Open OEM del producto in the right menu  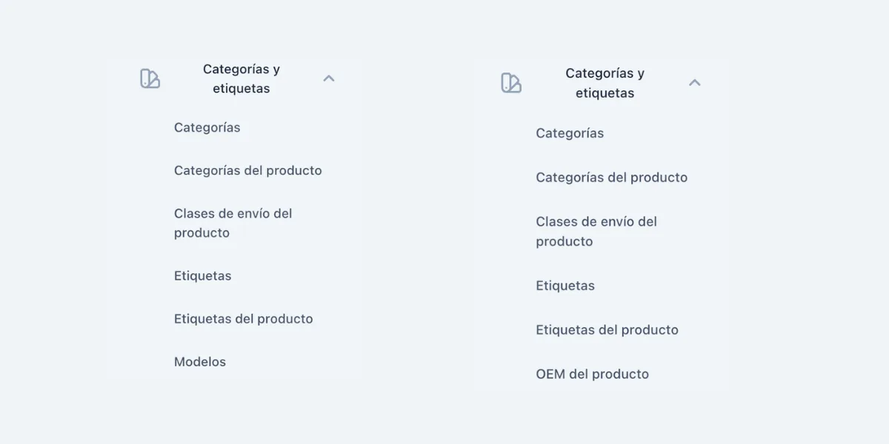[x=593, y=374]
